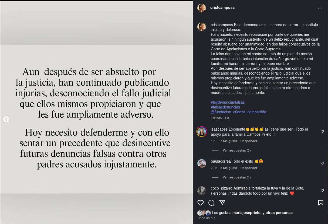This screenshot has width=328, height=224.
Task: View likers via the stacked avatar thumbnails
Action: 204,213
